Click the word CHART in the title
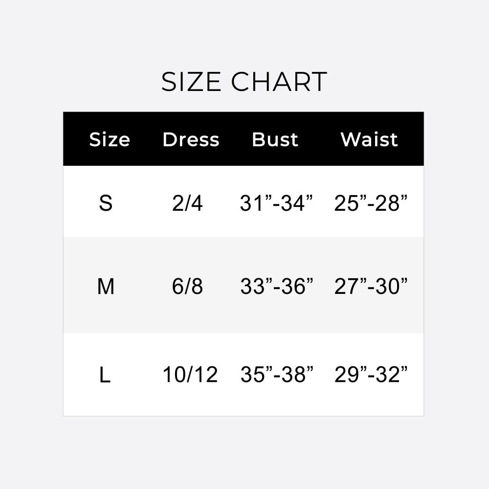The image size is (489, 489). coord(279,82)
